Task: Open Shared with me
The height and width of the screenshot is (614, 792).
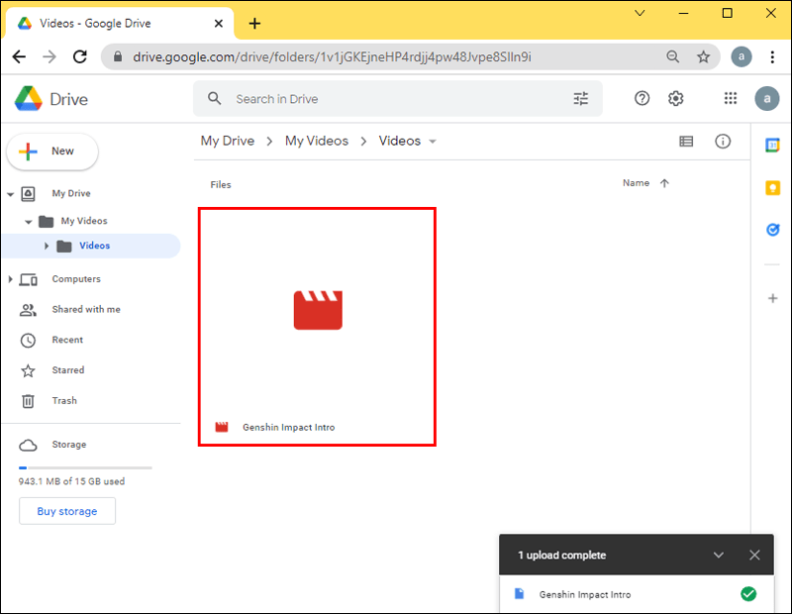Action: [x=86, y=309]
